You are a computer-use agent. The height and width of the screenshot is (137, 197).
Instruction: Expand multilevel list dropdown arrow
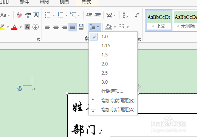79,15
